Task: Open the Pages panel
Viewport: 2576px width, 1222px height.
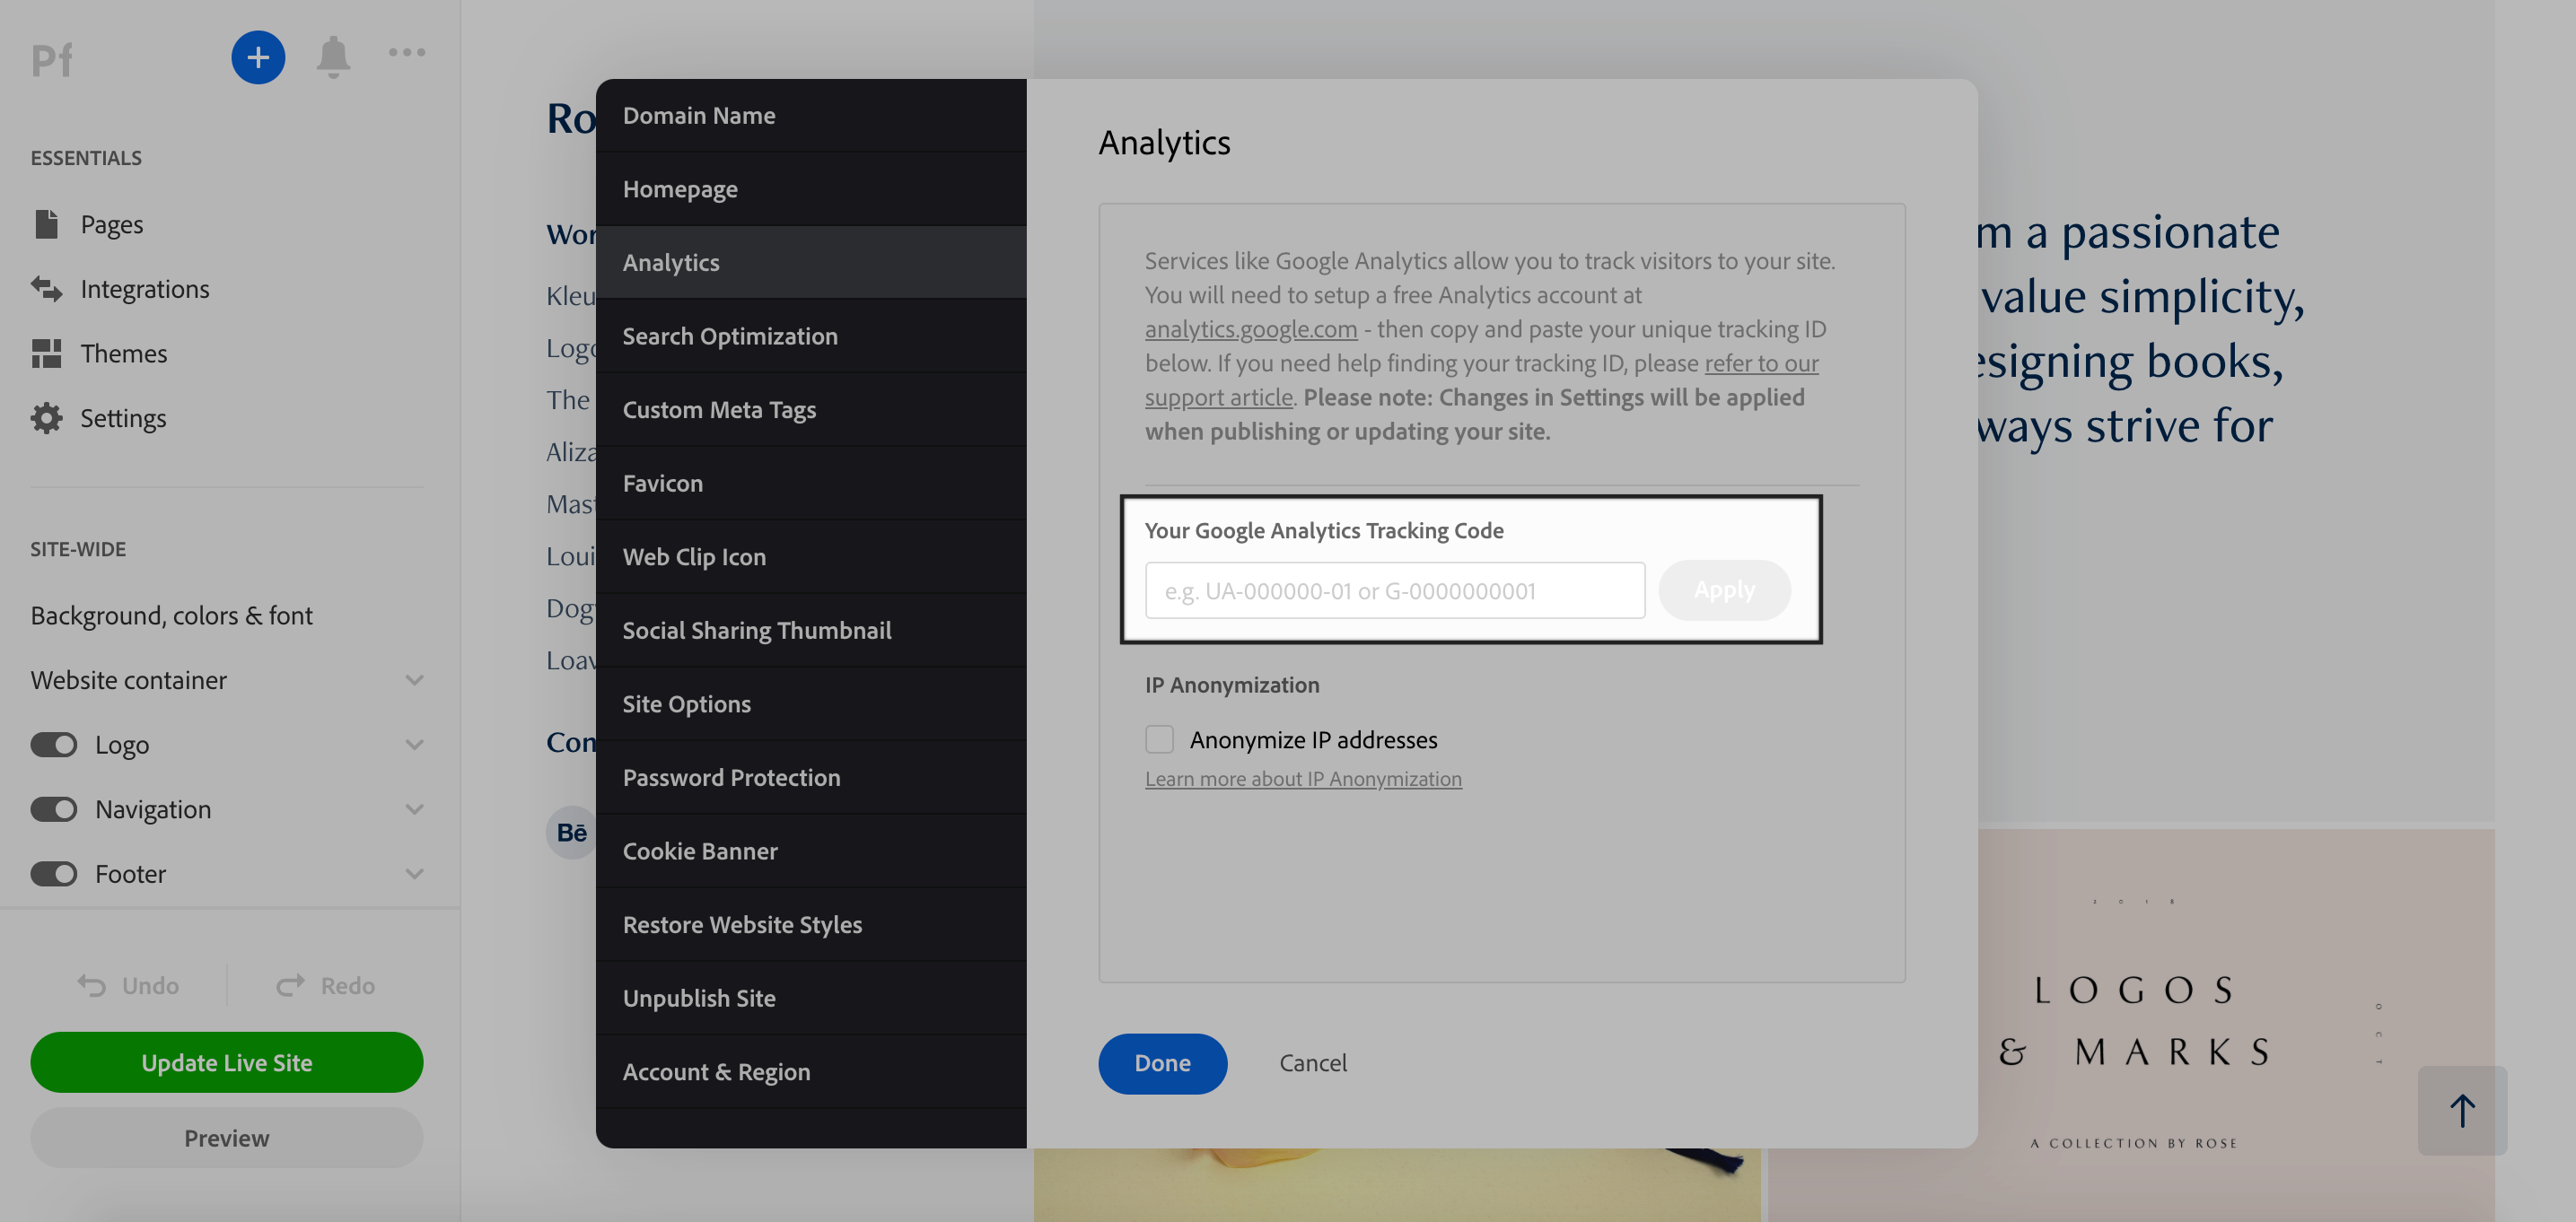Action: coord(113,224)
